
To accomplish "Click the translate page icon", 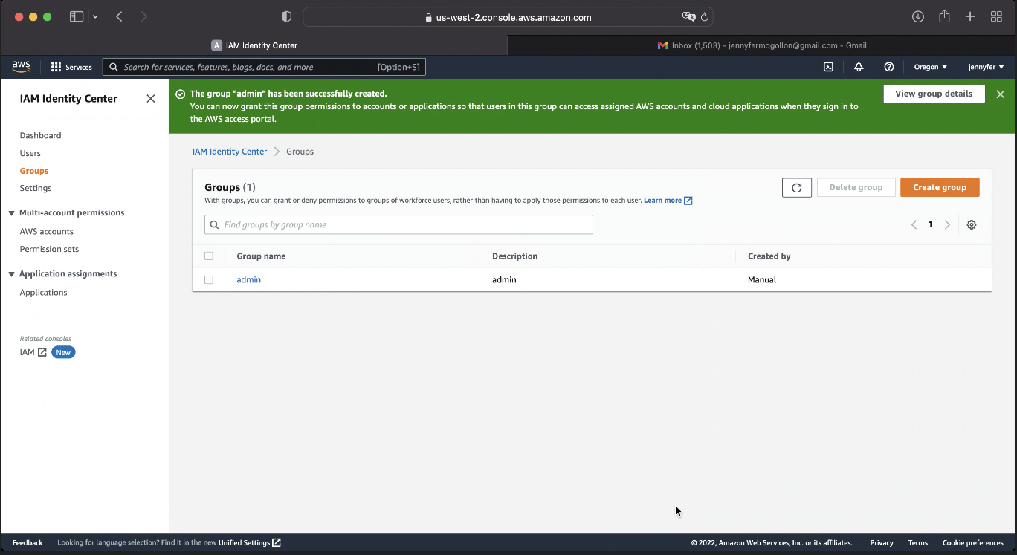I will 688,17.
